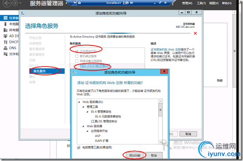Click the feature list scrollbar down arrow
Image resolution: width=243 pixels, height=161 pixels.
click(x=160, y=142)
